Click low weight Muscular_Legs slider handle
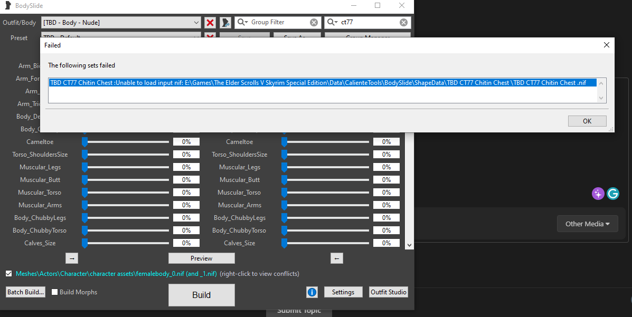Image resolution: width=632 pixels, height=317 pixels. 84,167
